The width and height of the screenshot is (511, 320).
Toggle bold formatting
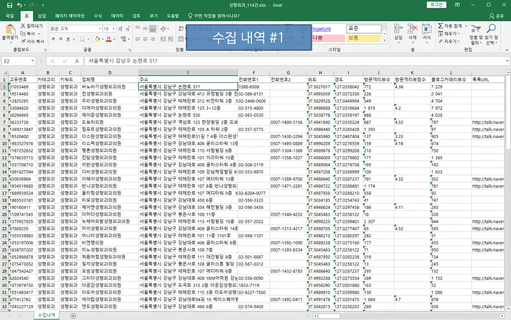[x=53, y=39]
